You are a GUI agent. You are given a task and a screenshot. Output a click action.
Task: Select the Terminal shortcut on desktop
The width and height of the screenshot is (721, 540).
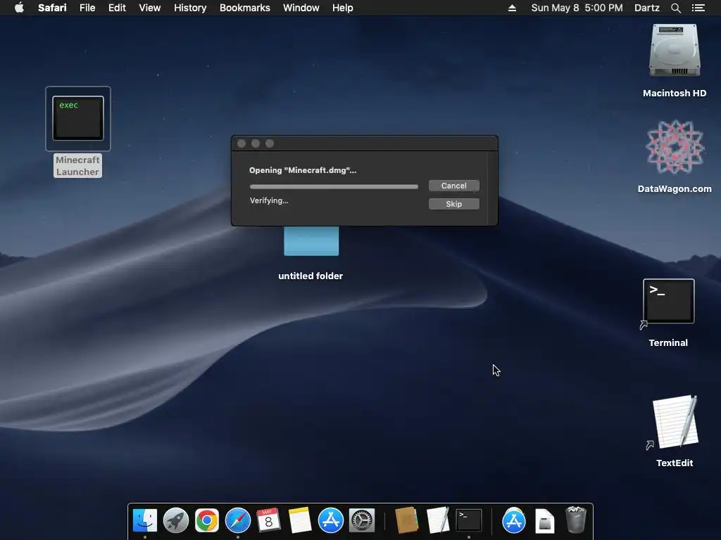669,301
